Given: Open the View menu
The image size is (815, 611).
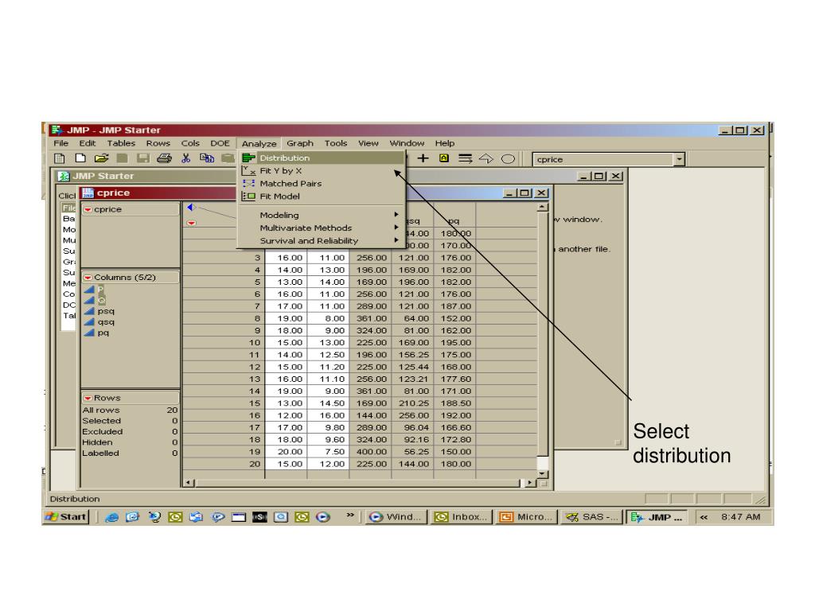Looking at the screenshot, I should pos(368,143).
